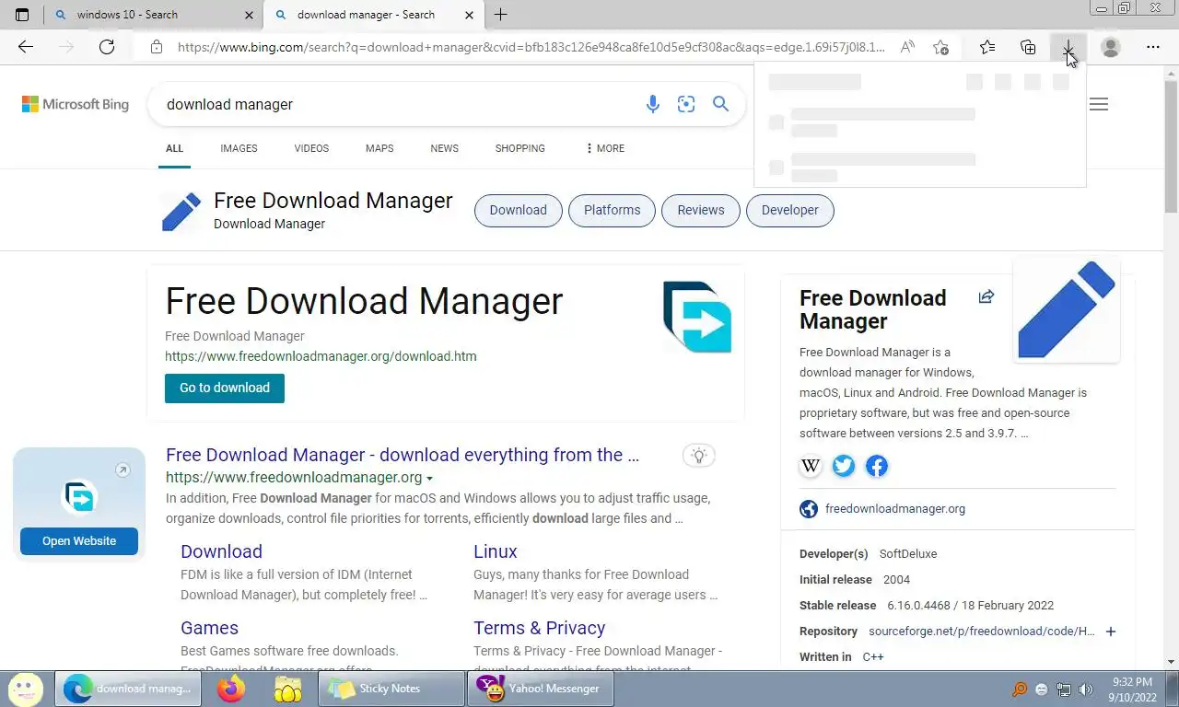
Task: Close the 'download manager - Search' tab
Action: point(469,15)
